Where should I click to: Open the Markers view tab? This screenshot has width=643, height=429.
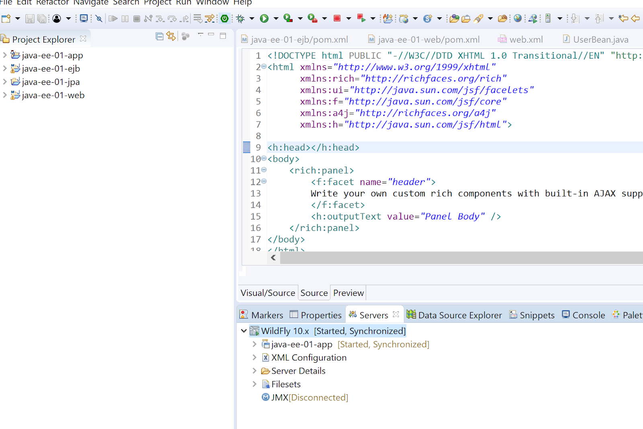pos(261,315)
